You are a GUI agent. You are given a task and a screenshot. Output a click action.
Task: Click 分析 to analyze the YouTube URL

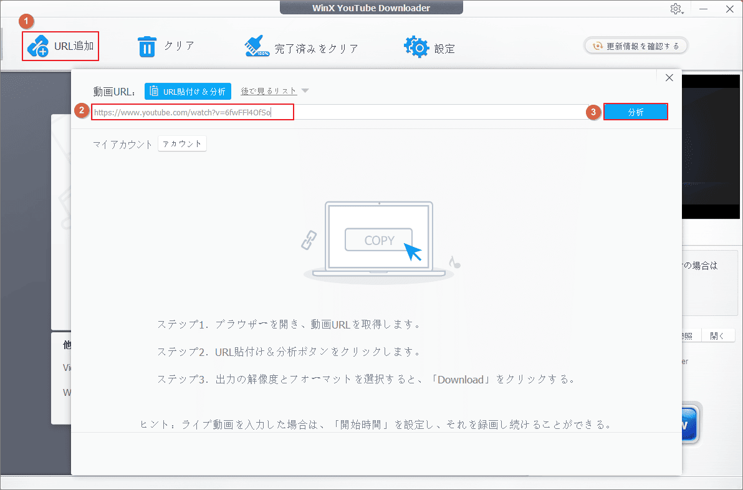(636, 112)
